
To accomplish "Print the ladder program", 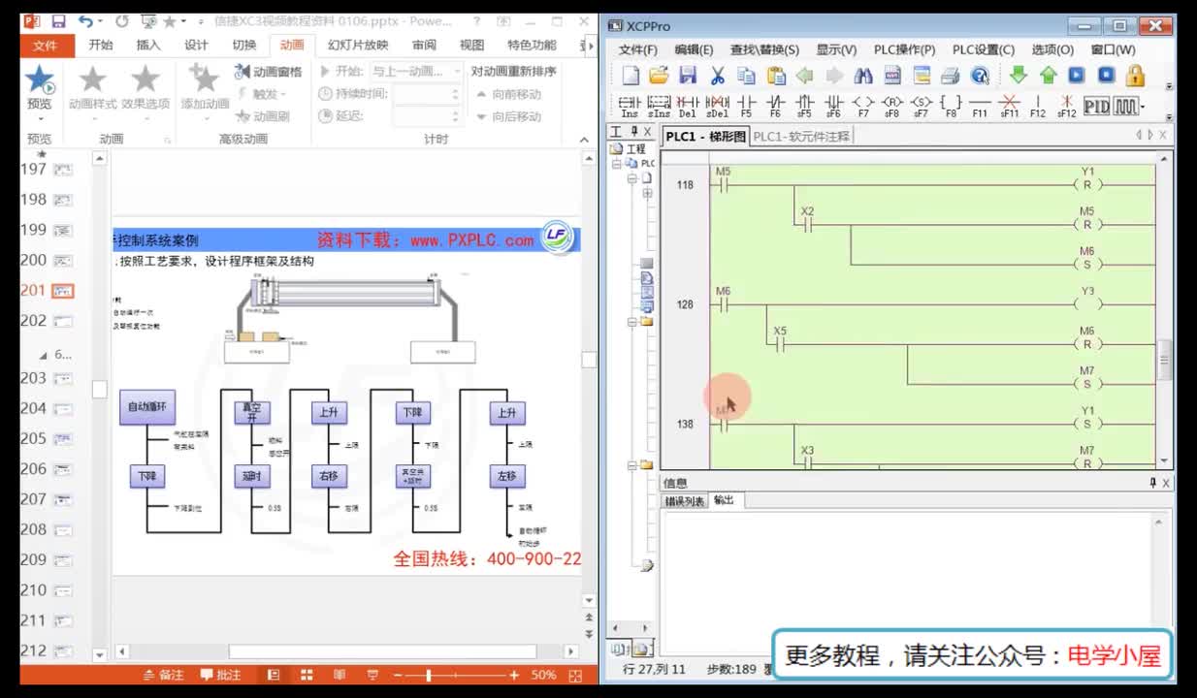I will (x=951, y=76).
